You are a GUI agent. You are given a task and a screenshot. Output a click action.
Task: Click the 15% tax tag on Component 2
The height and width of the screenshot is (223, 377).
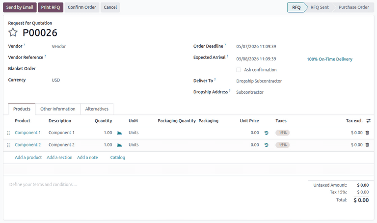[x=283, y=145]
